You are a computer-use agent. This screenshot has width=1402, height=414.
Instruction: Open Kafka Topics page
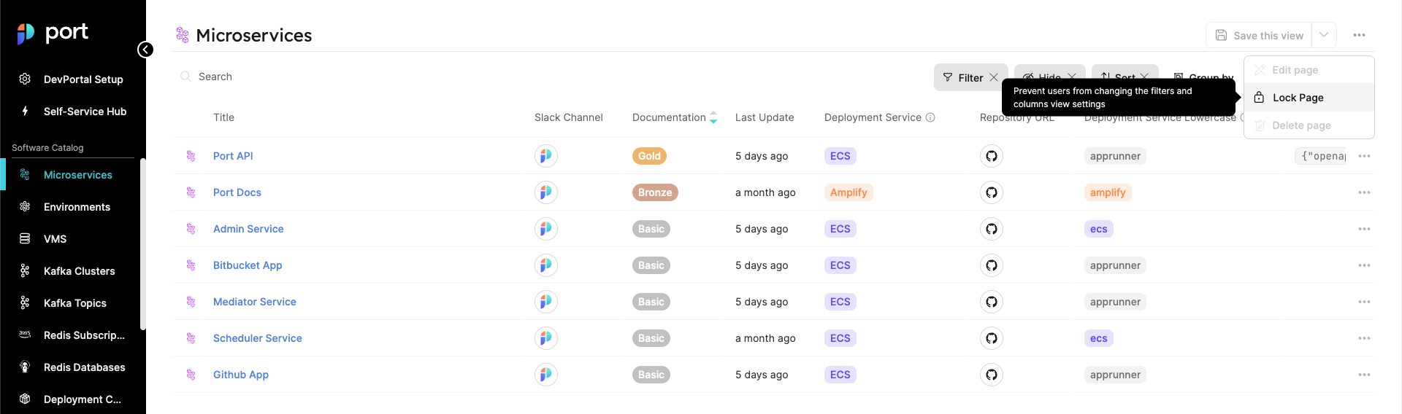[x=73, y=303]
